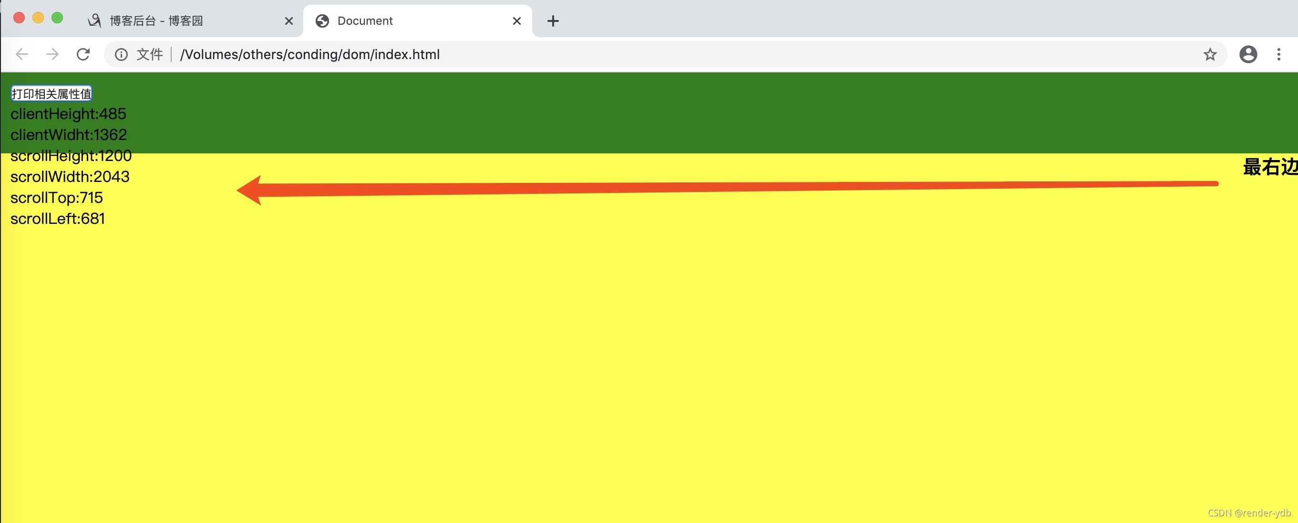Reload the current page

(83, 54)
